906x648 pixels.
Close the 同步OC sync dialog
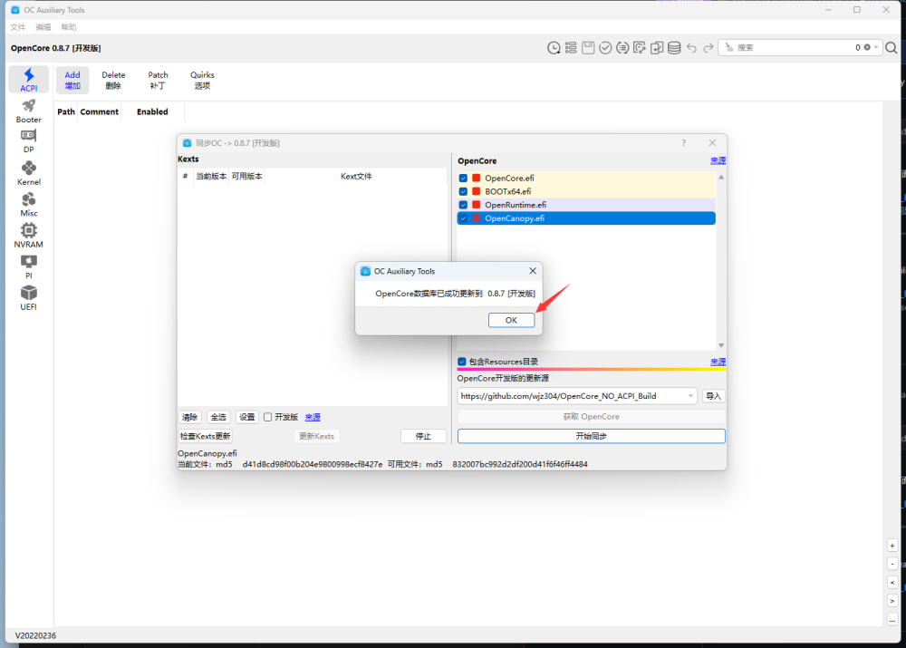click(712, 143)
